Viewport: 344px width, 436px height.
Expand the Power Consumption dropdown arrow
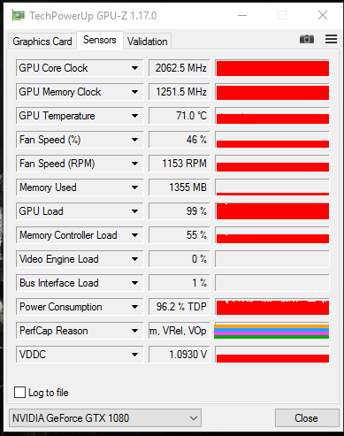134,307
